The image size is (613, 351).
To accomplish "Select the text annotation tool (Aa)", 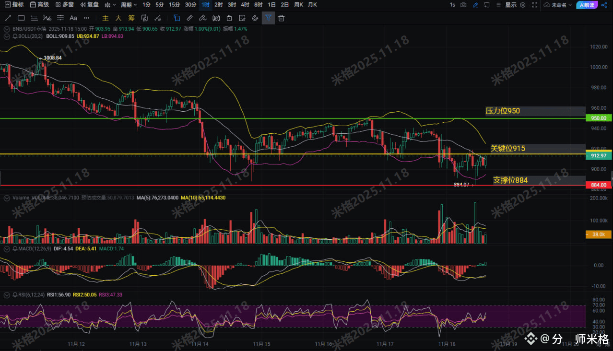I will [x=73, y=18].
